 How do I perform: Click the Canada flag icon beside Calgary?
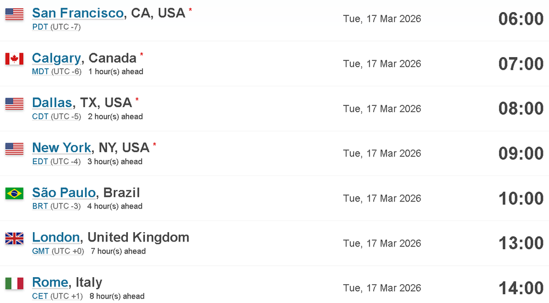click(x=14, y=59)
